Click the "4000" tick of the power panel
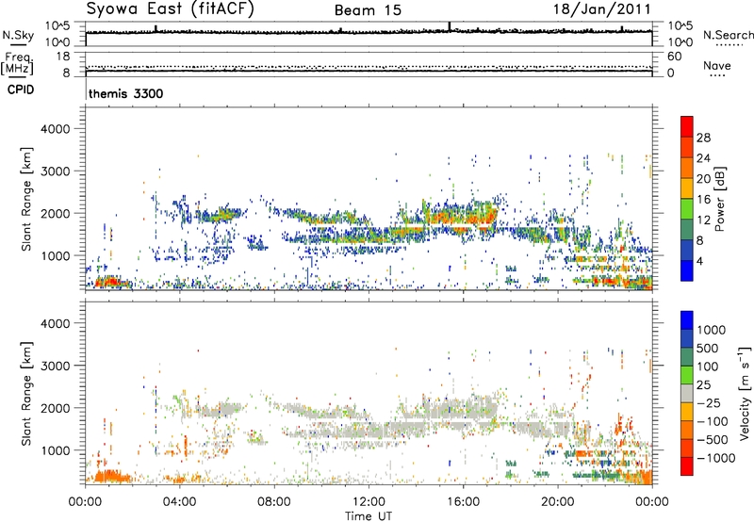This screenshot has width=754, height=522. pos(55,129)
